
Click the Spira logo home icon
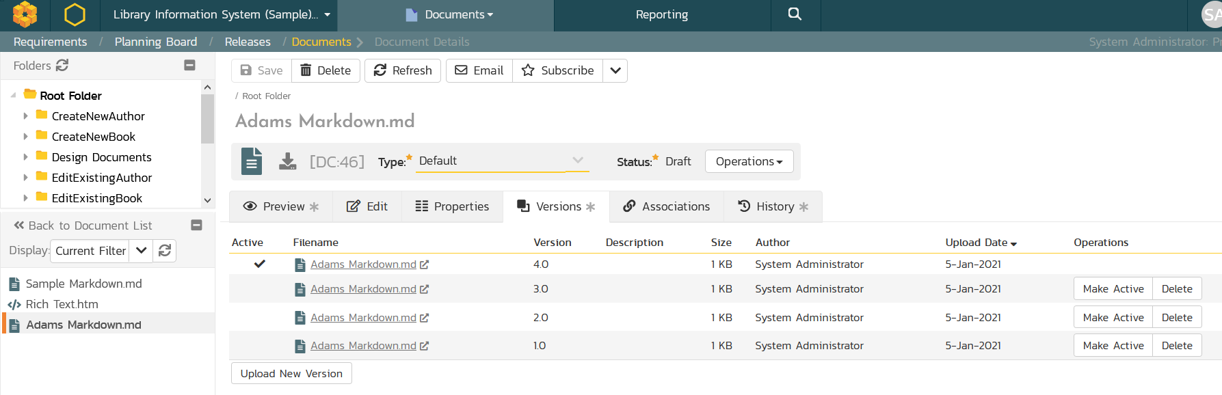25,14
